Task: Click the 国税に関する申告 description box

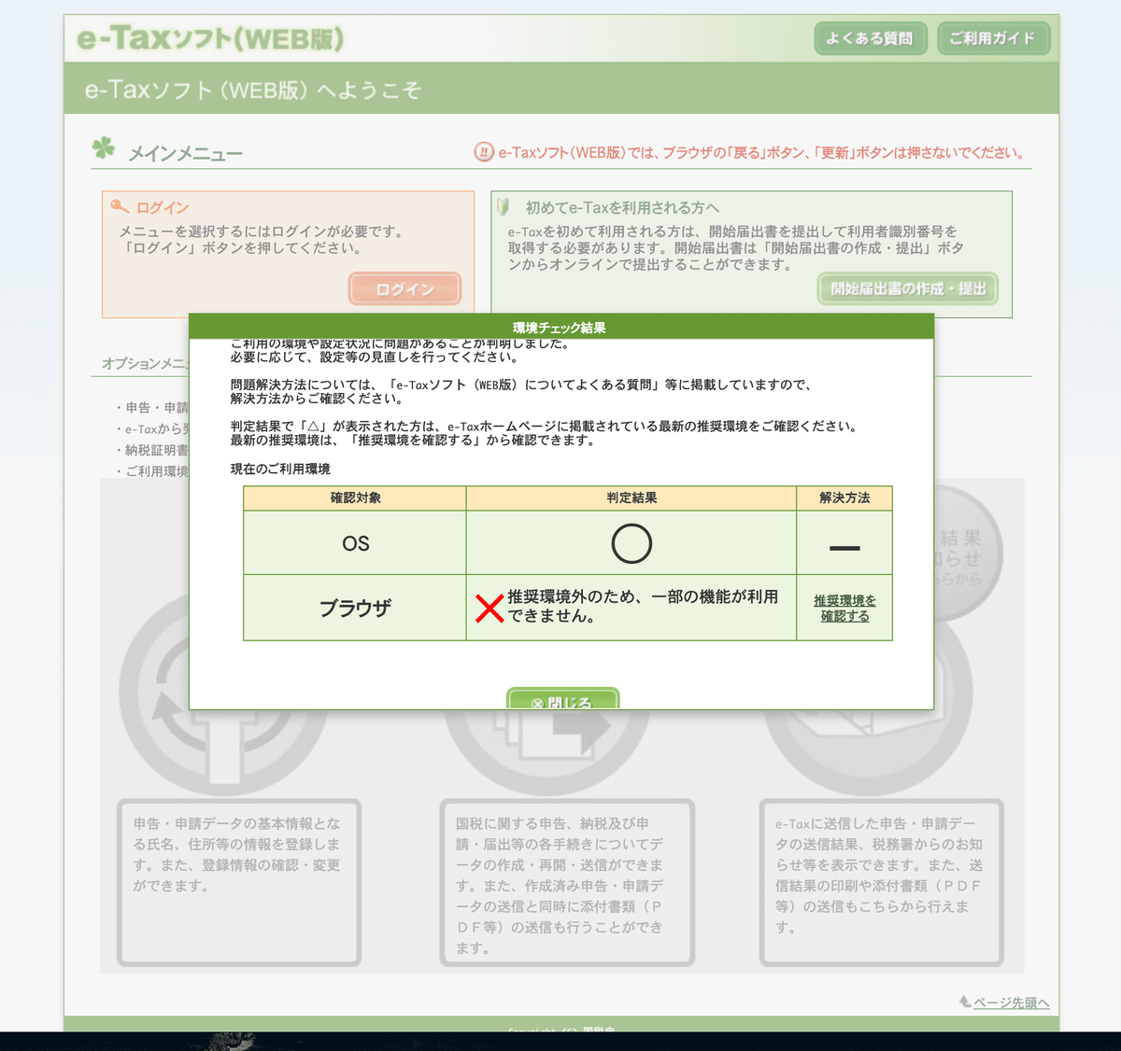Action: (x=567, y=883)
